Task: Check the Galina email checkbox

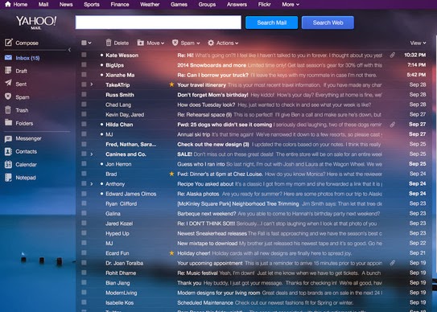Action: pyautogui.click(x=84, y=213)
